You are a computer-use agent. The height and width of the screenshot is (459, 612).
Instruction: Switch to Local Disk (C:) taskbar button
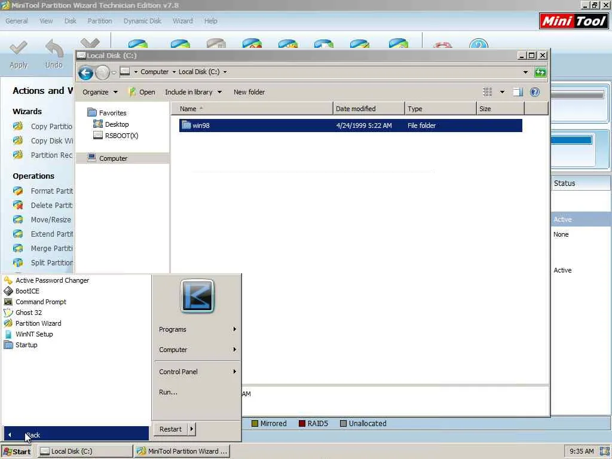[85, 451]
